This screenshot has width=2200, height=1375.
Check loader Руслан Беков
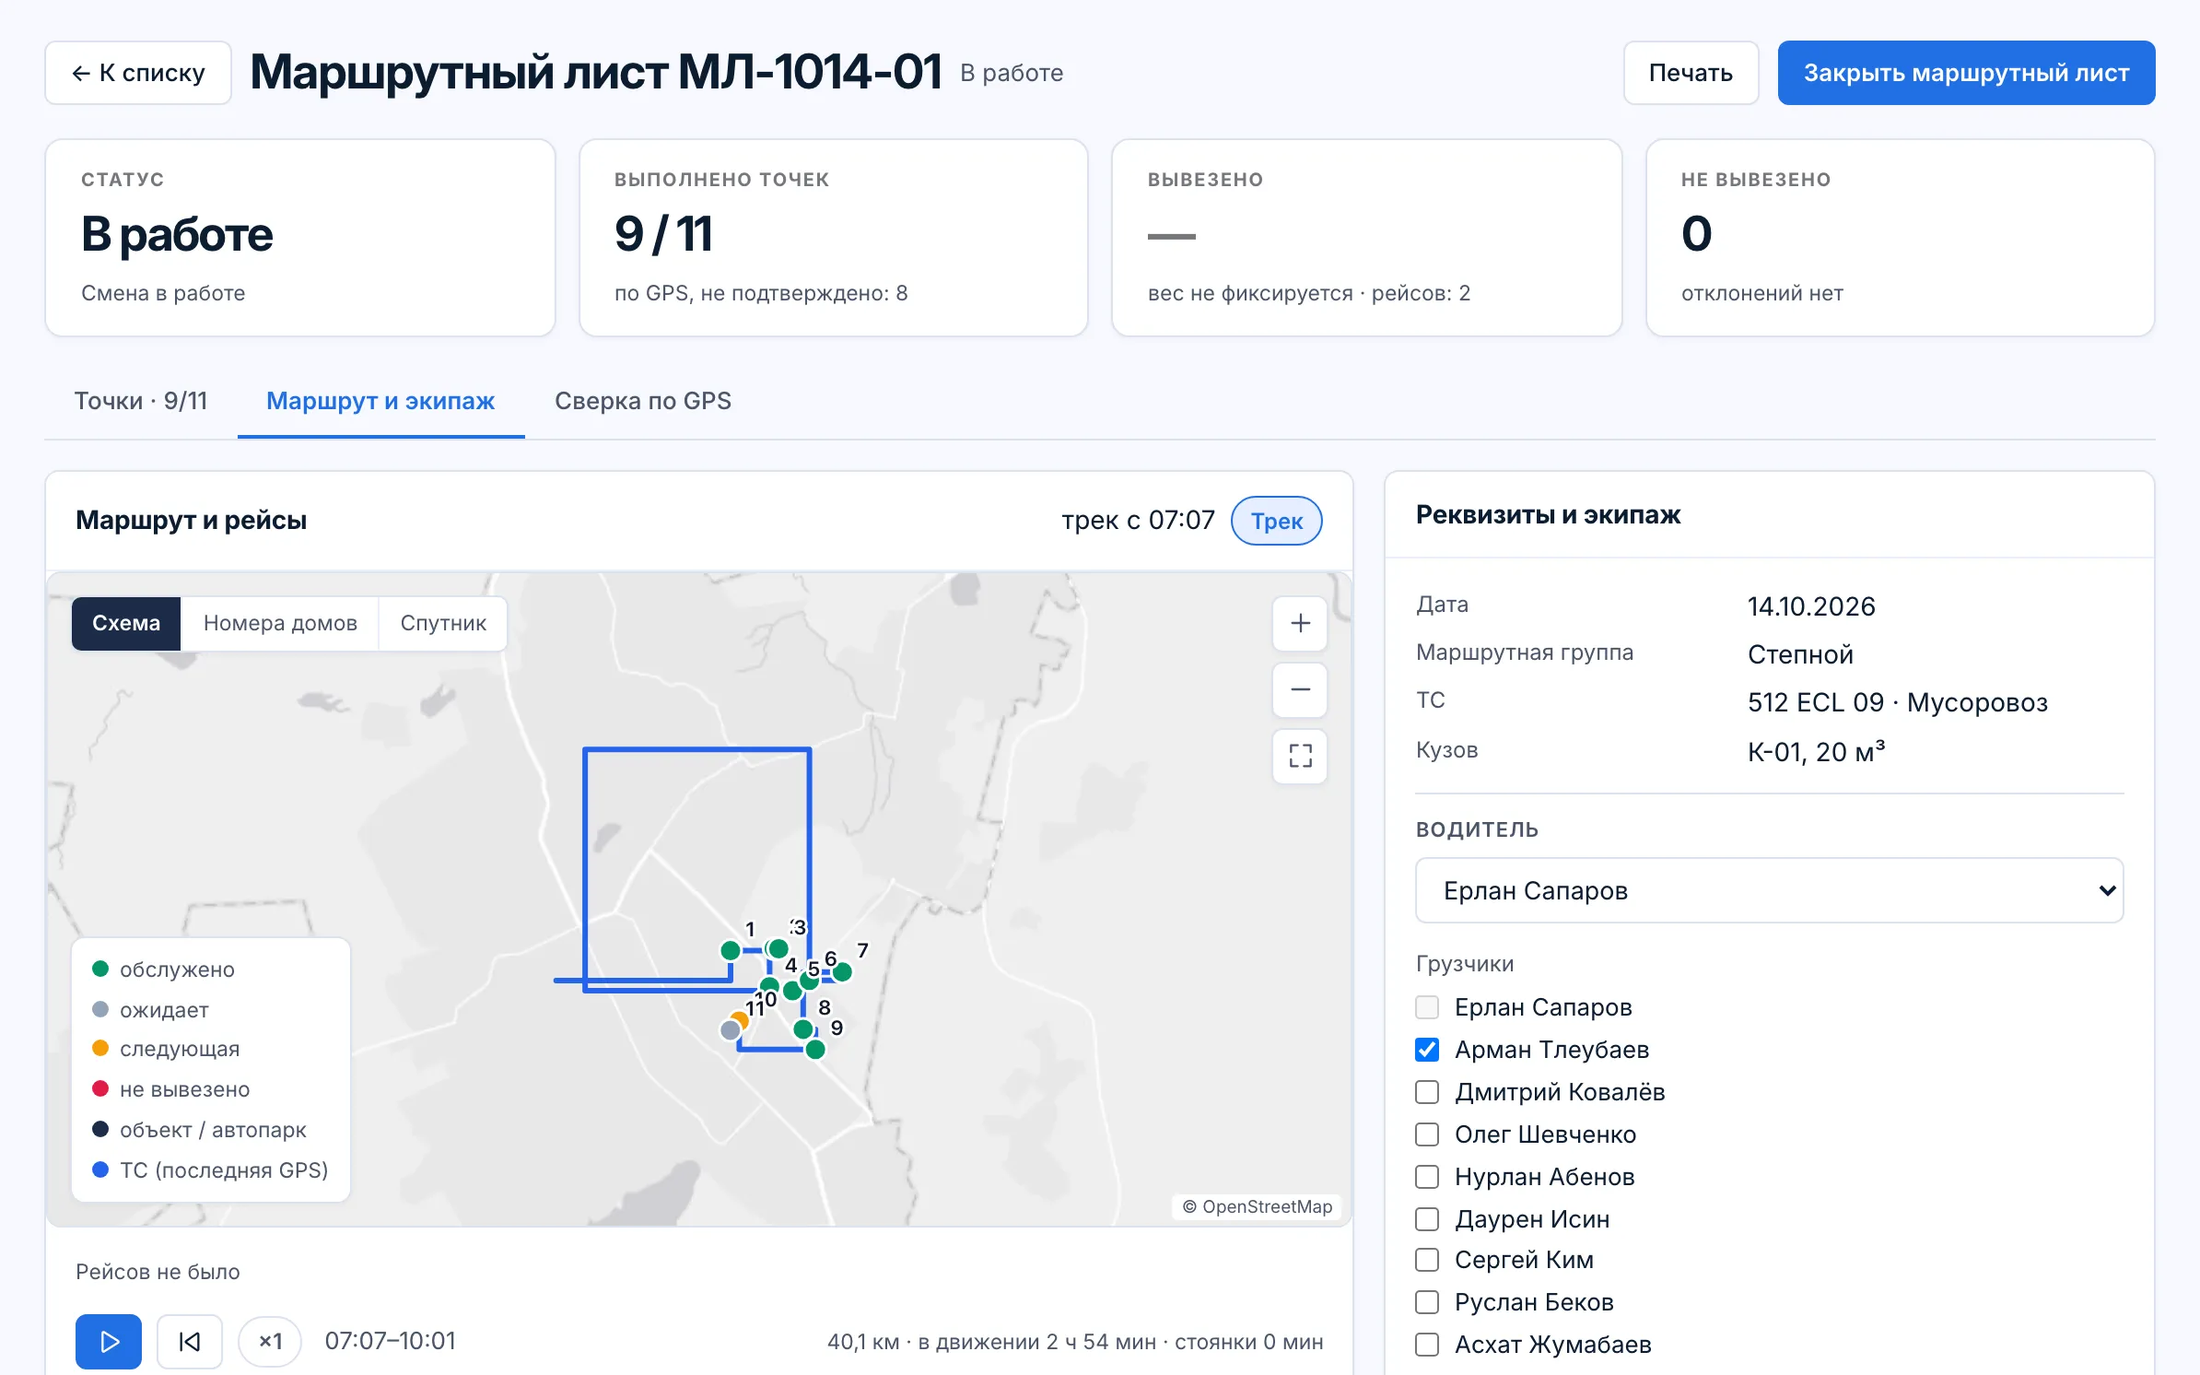tap(1427, 1302)
